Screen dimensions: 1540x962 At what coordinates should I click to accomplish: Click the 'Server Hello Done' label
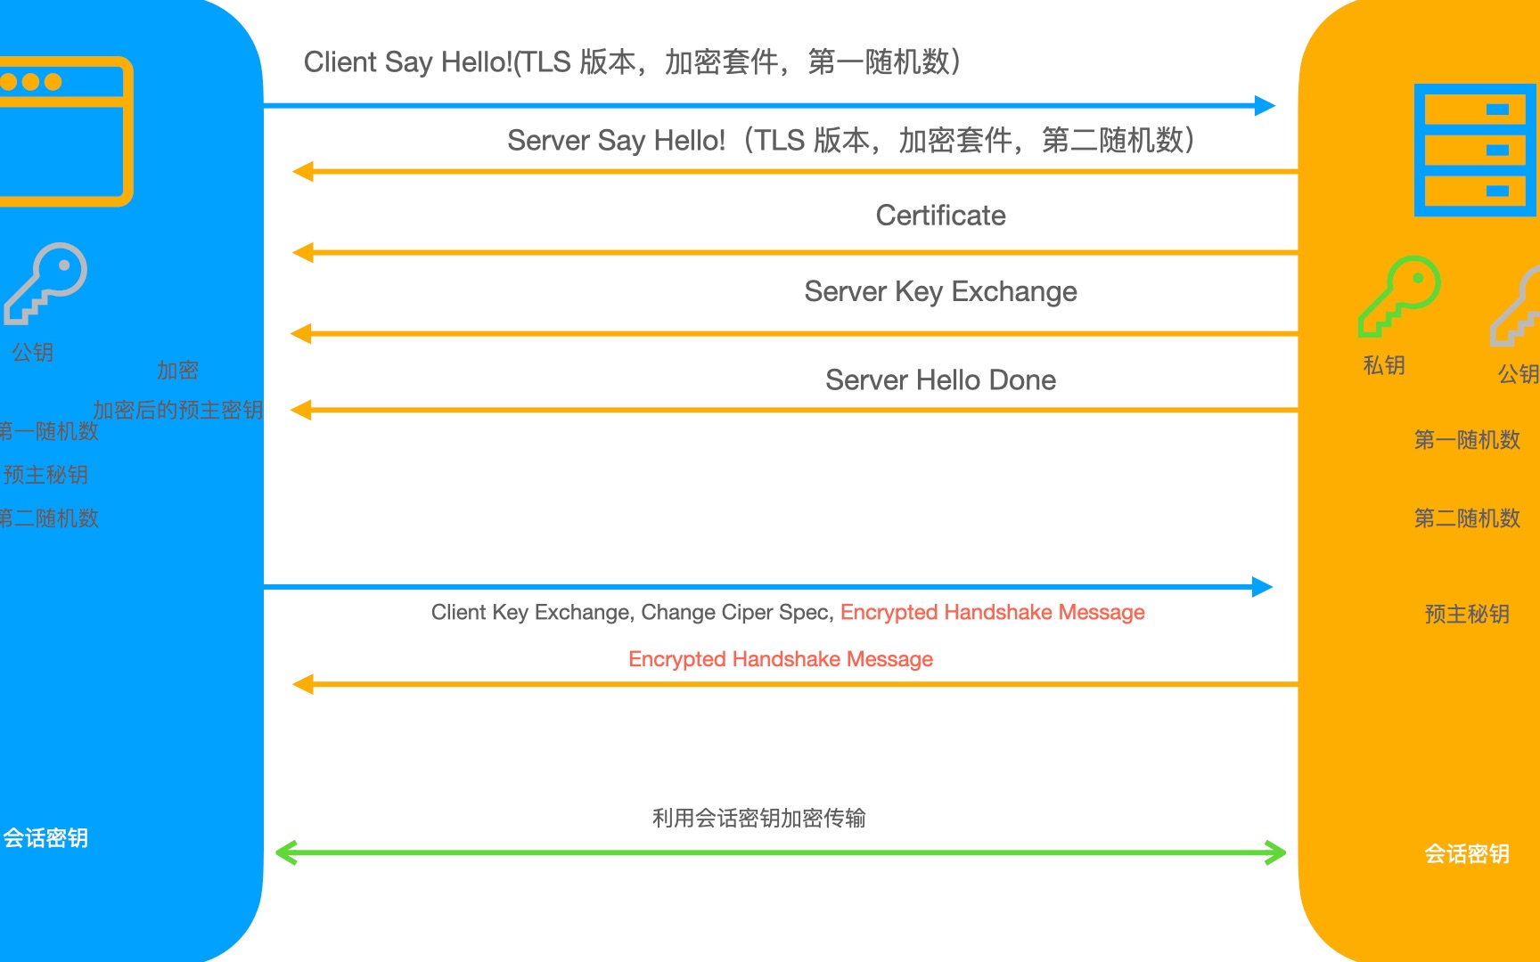coord(940,380)
